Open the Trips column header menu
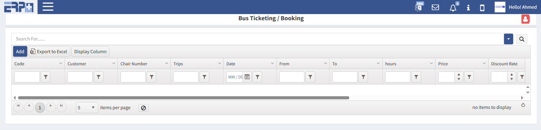Viewport: 541px width, 130px height. tap(220, 64)
